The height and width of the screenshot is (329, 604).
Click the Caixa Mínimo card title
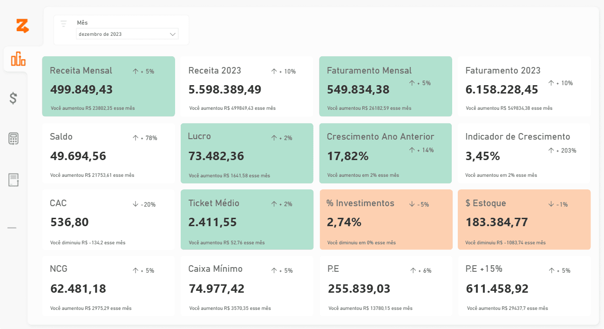[216, 269]
